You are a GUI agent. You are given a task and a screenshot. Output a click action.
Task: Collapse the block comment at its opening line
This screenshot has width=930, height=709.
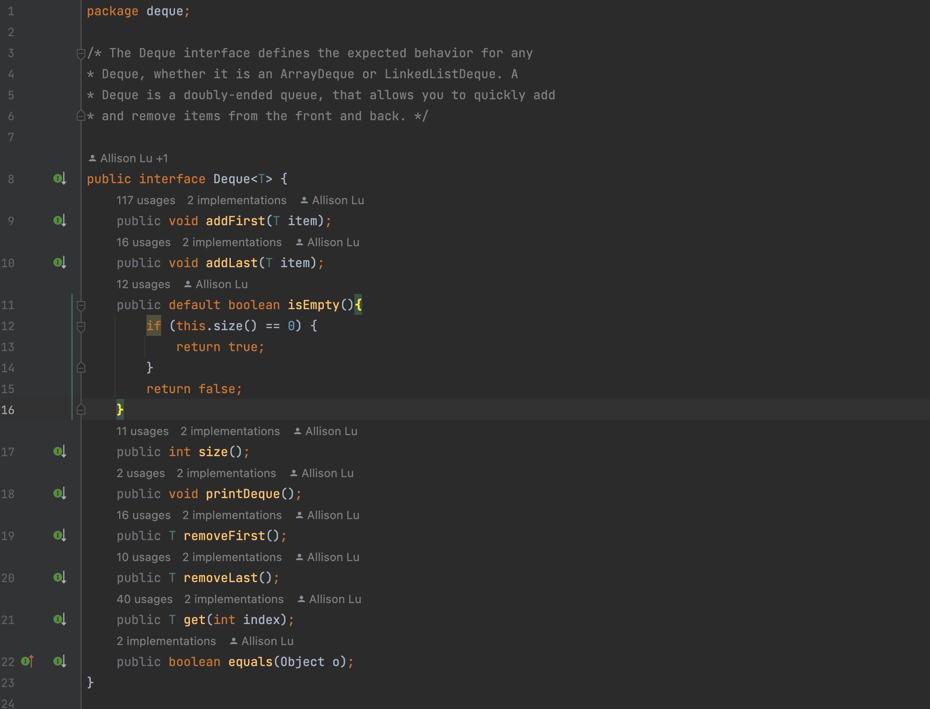pos(81,53)
